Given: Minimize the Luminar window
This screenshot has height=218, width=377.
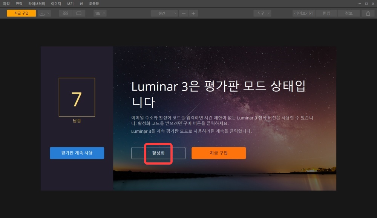Looking at the screenshot, I should 360,4.
